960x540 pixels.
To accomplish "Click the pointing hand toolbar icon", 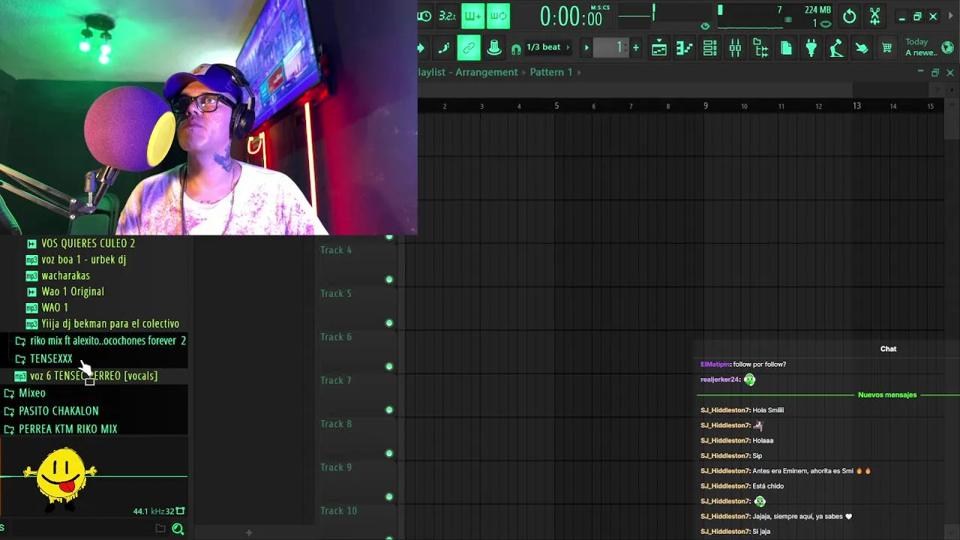I will coord(862,49).
